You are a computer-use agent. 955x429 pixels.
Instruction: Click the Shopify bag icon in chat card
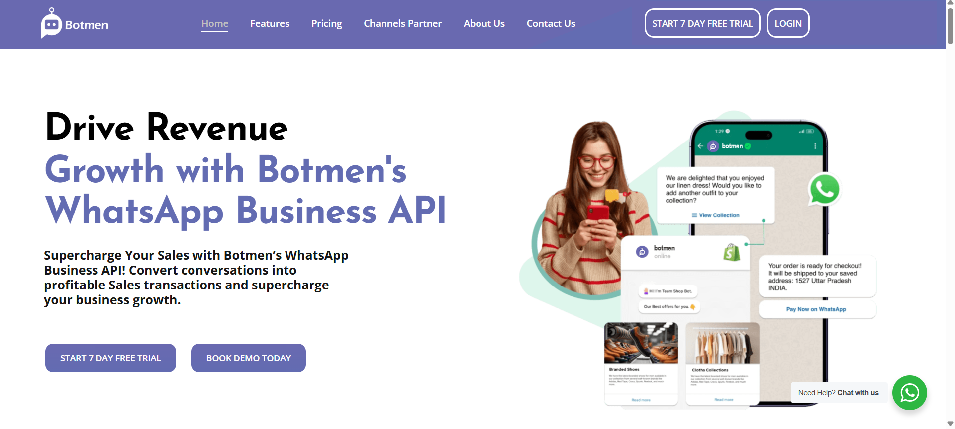732,252
